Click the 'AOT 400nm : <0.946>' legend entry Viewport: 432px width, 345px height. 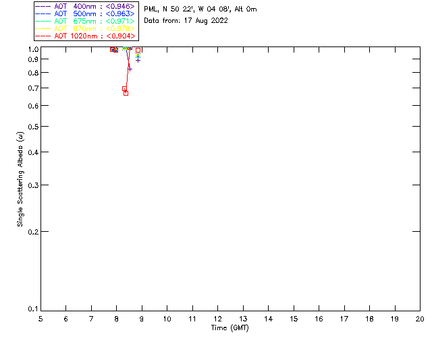click(x=85, y=6)
